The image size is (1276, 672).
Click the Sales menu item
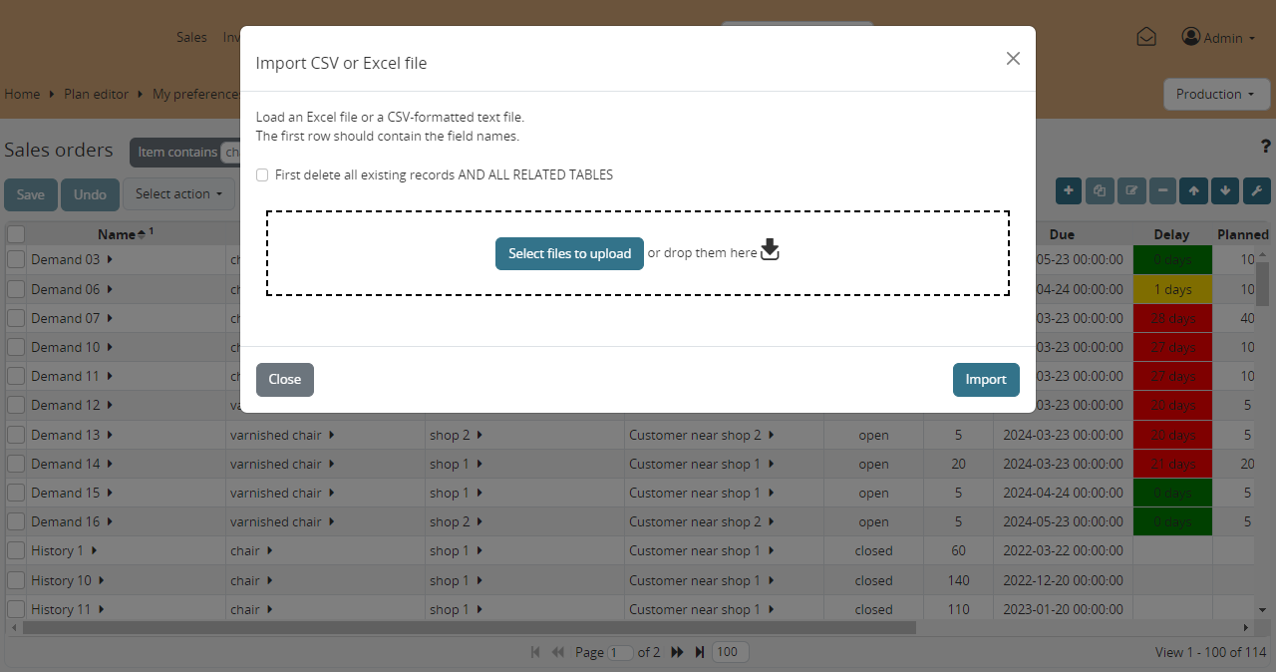pos(191,37)
